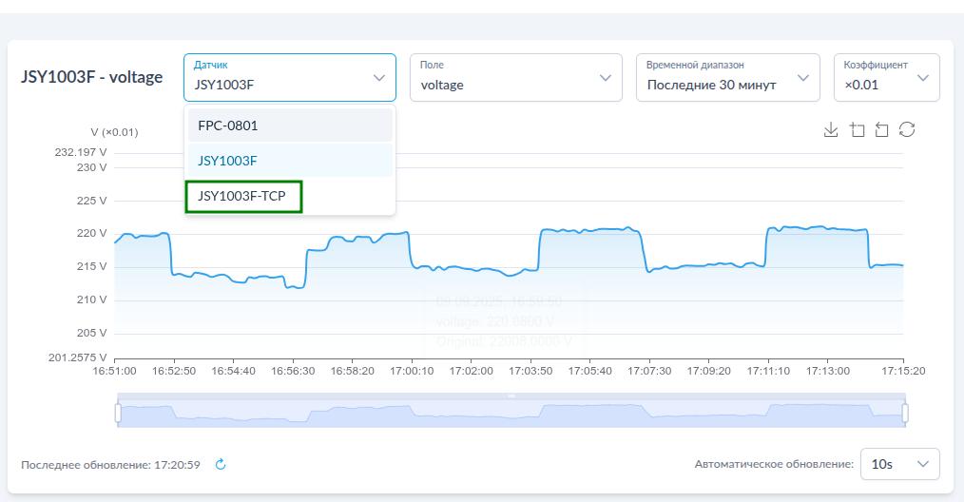This screenshot has width=964, height=502.
Task: Click refresh icon beside Последнее обновление
Action: [x=221, y=465]
